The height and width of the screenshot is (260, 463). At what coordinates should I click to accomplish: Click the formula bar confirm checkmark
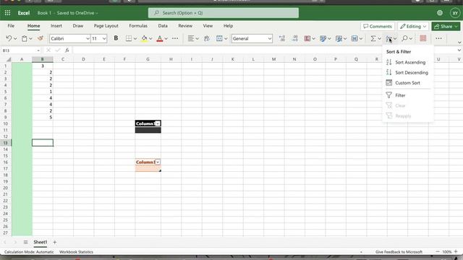pyautogui.click(x=58, y=51)
